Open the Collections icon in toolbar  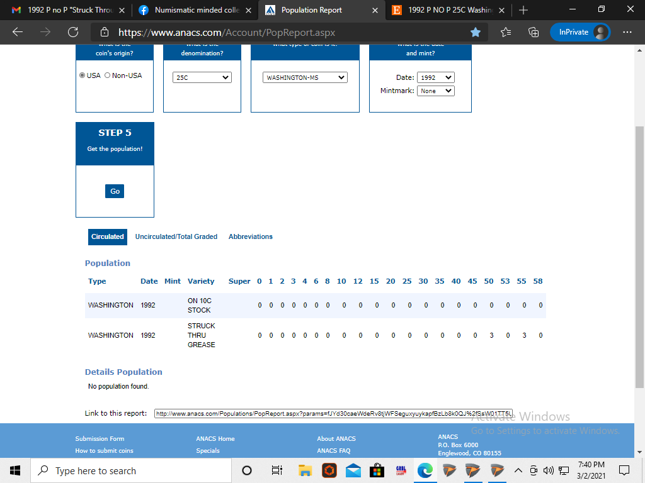[x=534, y=32]
